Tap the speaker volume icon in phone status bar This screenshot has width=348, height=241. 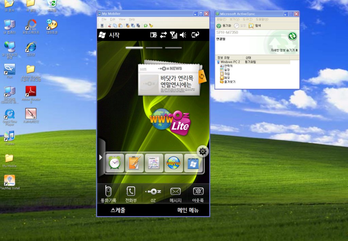183,35
